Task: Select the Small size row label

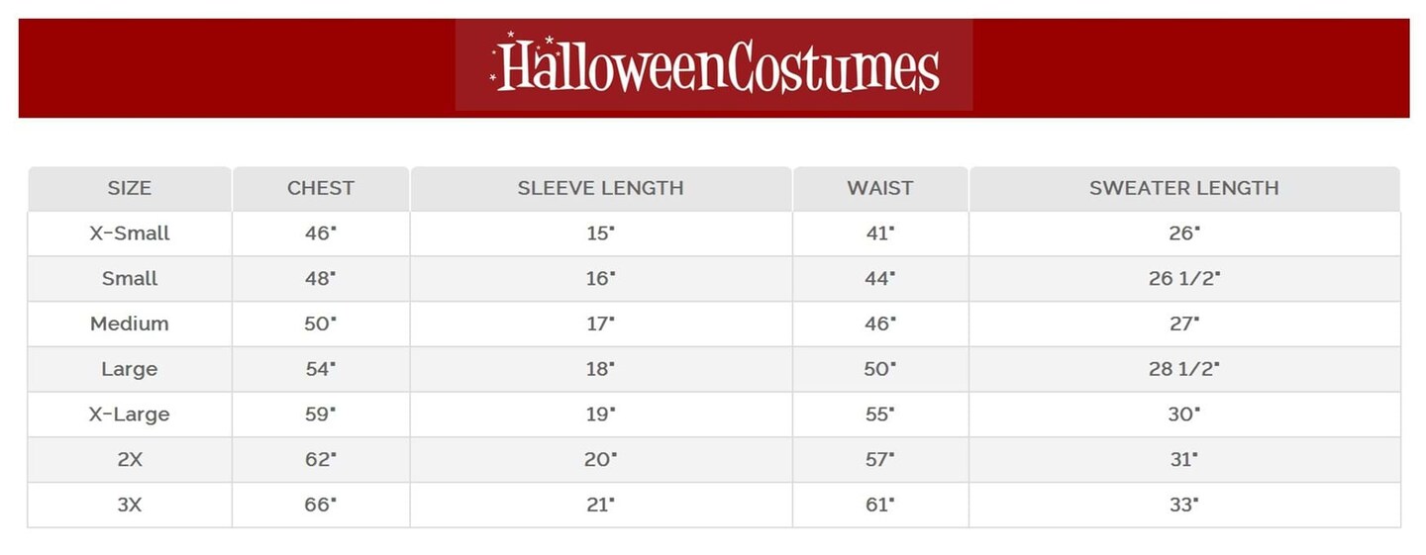Action: pos(130,279)
